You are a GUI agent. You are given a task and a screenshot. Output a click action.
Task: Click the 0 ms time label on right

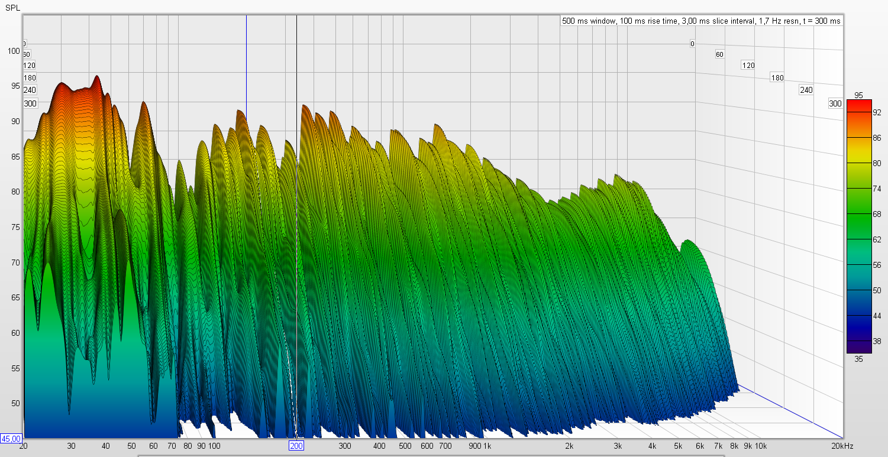pos(692,44)
